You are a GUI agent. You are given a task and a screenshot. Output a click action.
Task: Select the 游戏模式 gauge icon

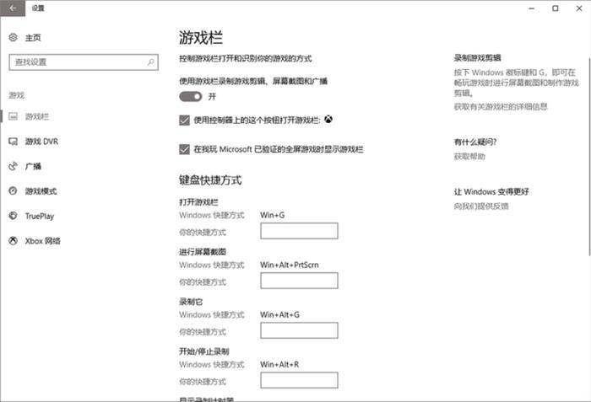click(x=14, y=190)
